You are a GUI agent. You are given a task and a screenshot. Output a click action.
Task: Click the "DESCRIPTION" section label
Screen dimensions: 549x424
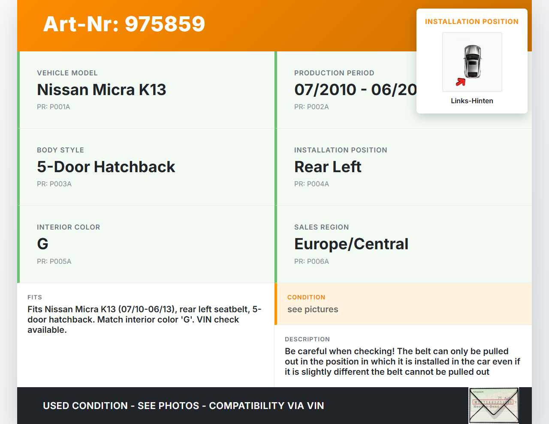307,339
